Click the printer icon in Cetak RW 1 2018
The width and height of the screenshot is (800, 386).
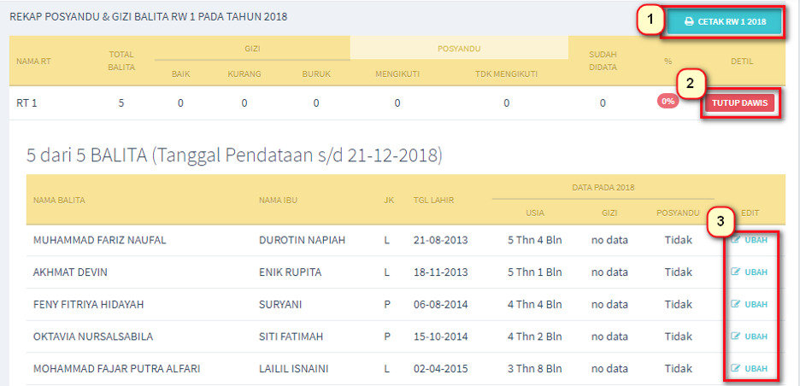689,21
